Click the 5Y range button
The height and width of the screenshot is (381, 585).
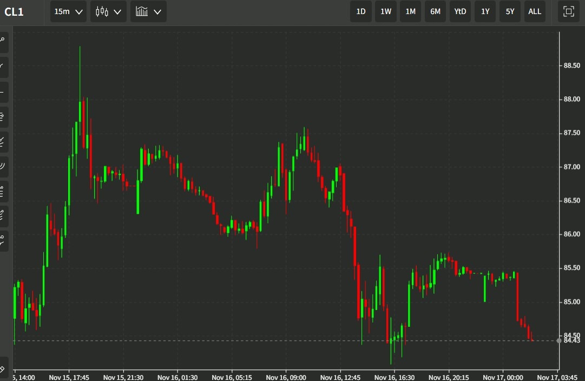[510, 11]
